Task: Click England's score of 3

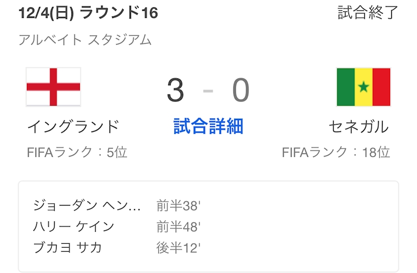Action: point(175,90)
